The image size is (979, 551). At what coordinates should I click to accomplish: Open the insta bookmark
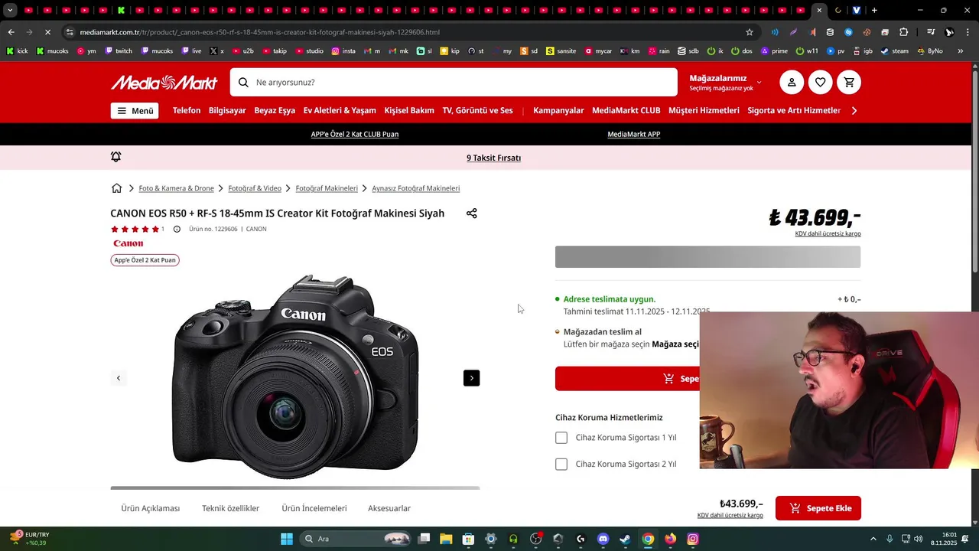343,51
